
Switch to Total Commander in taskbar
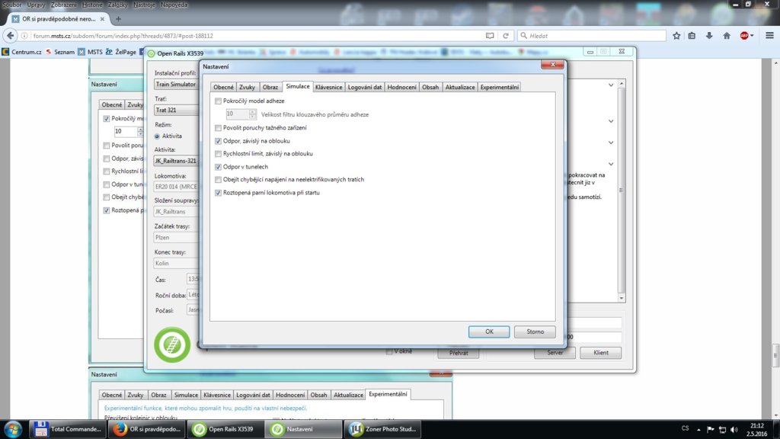pos(67,429)
